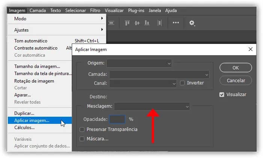This screenshot has width=263, height=158.
Task: Click the align vertical centers icon
Action: point(137,23)
